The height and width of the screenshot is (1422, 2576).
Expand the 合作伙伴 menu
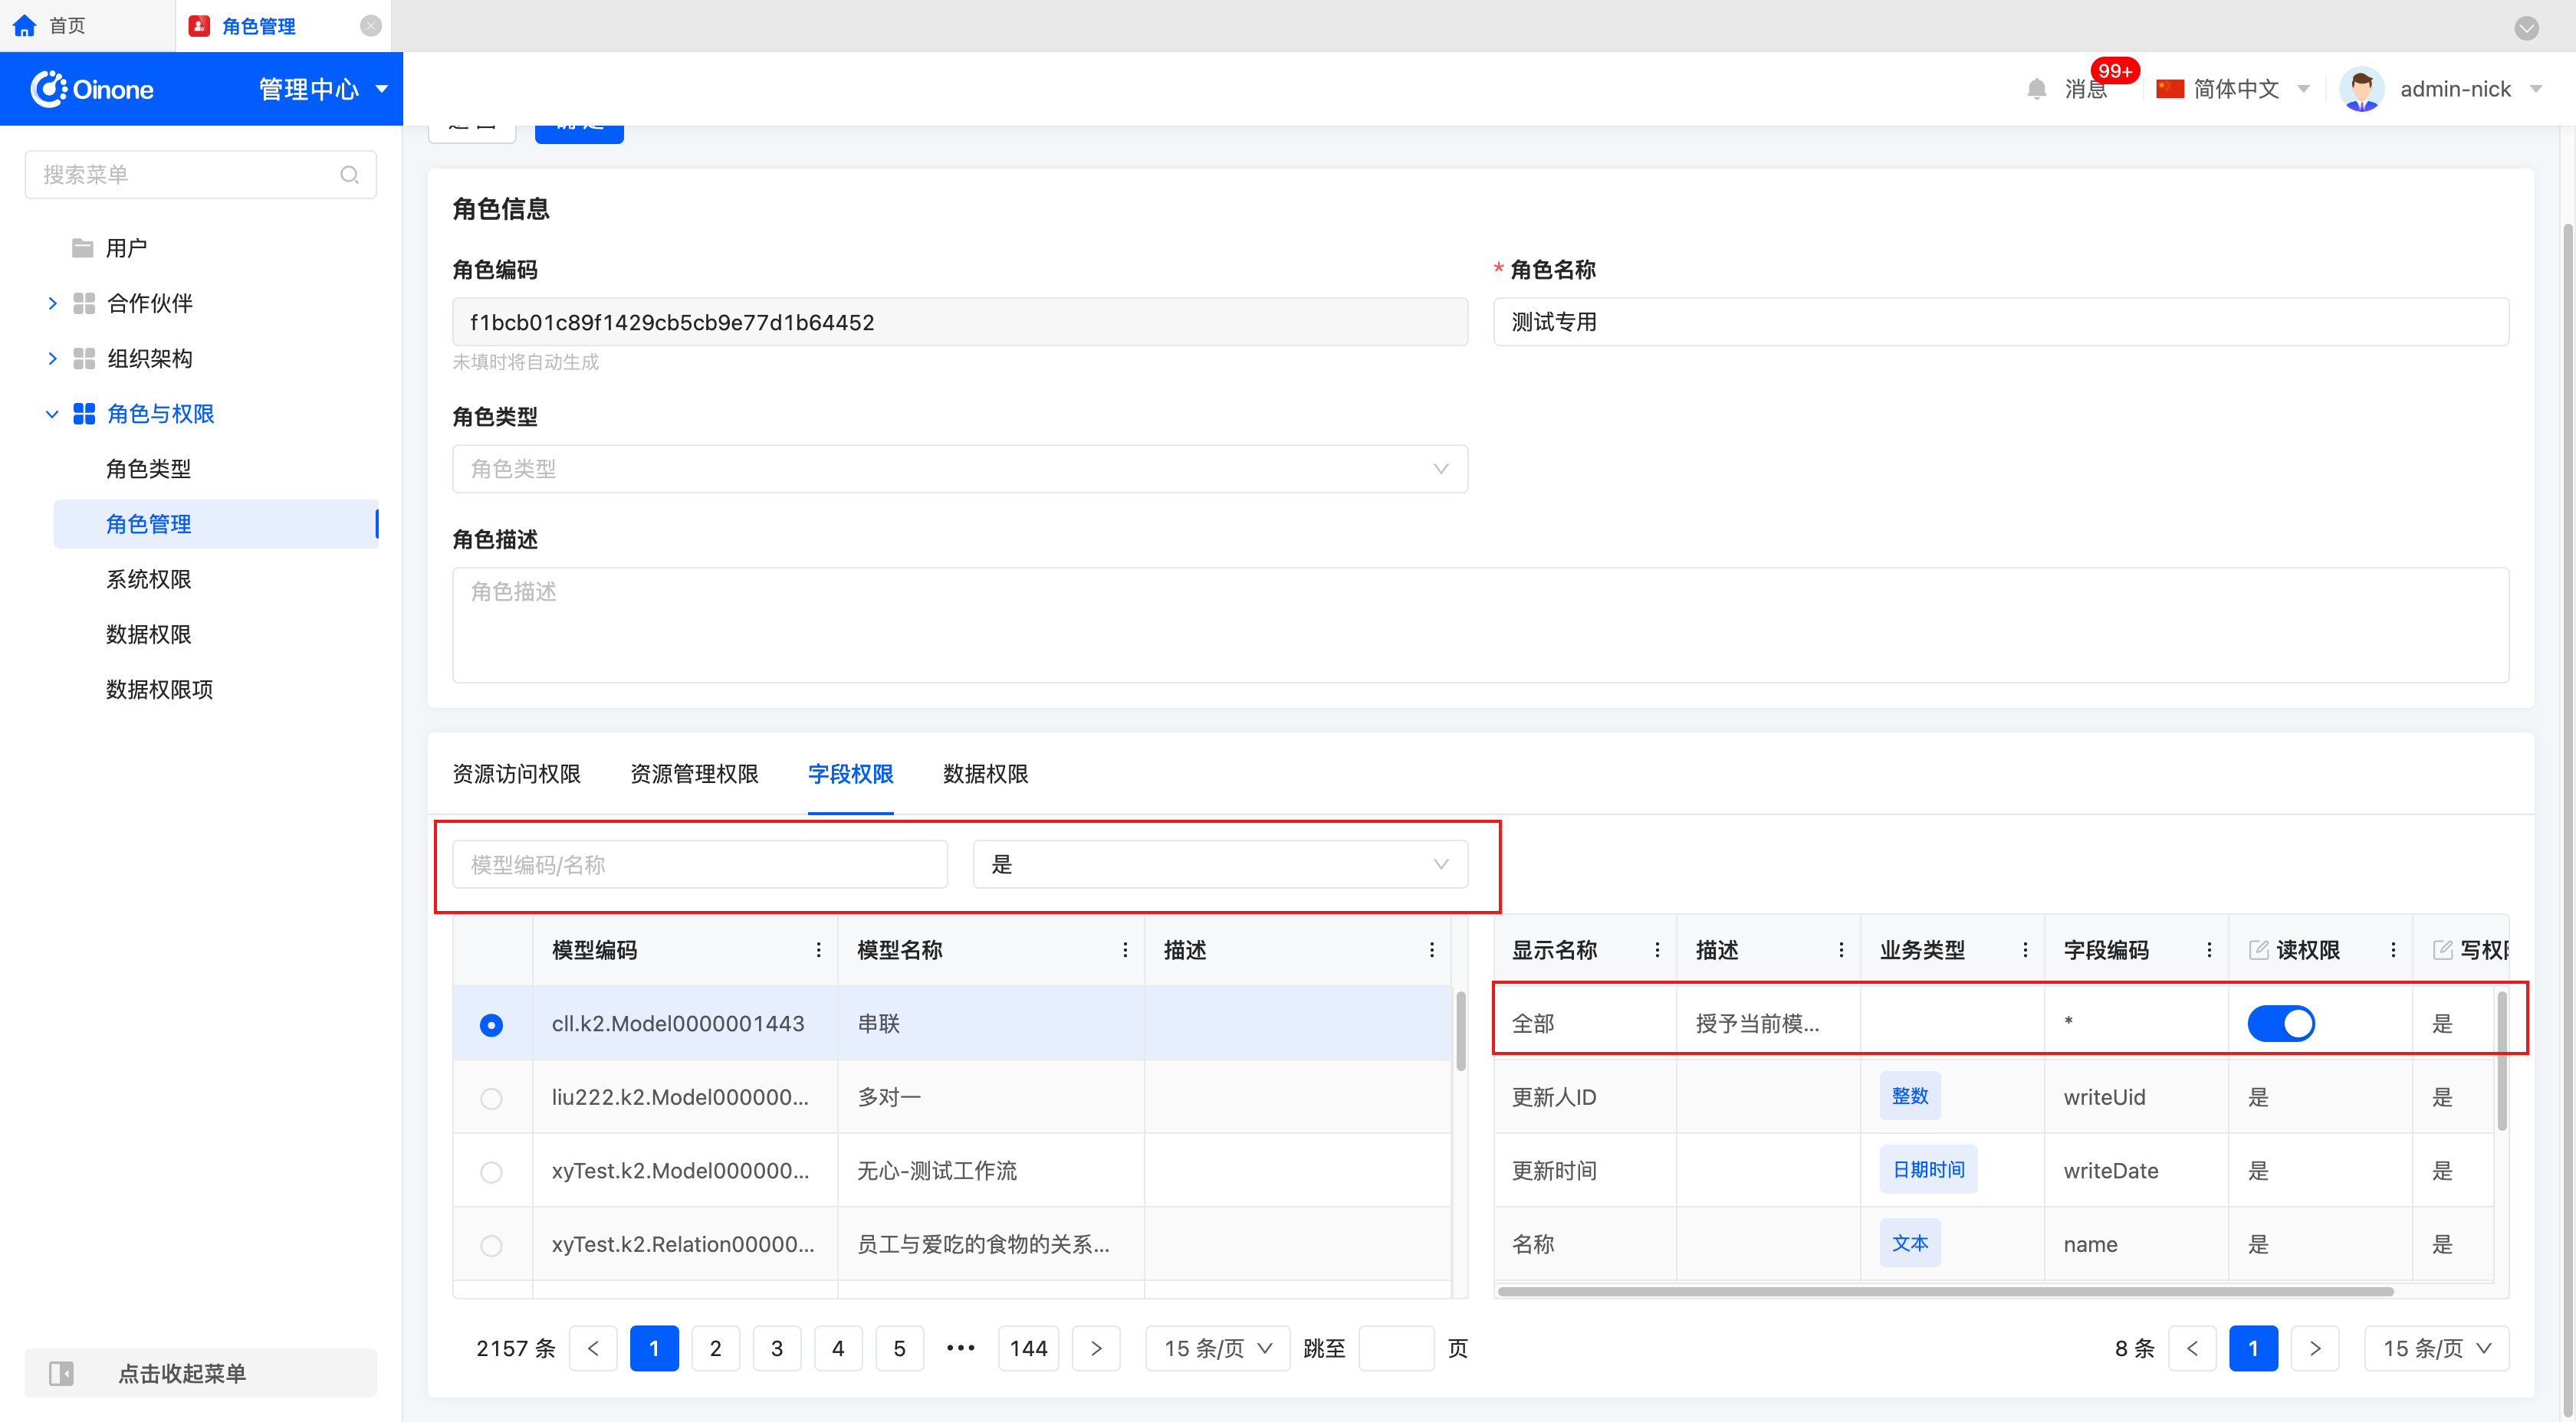coord(52,303)
